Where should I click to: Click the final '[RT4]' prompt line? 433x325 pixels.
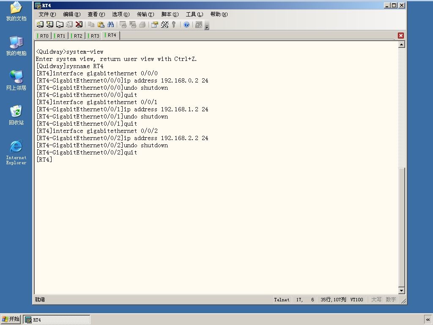pyautogui.click(x=44, y=160)
